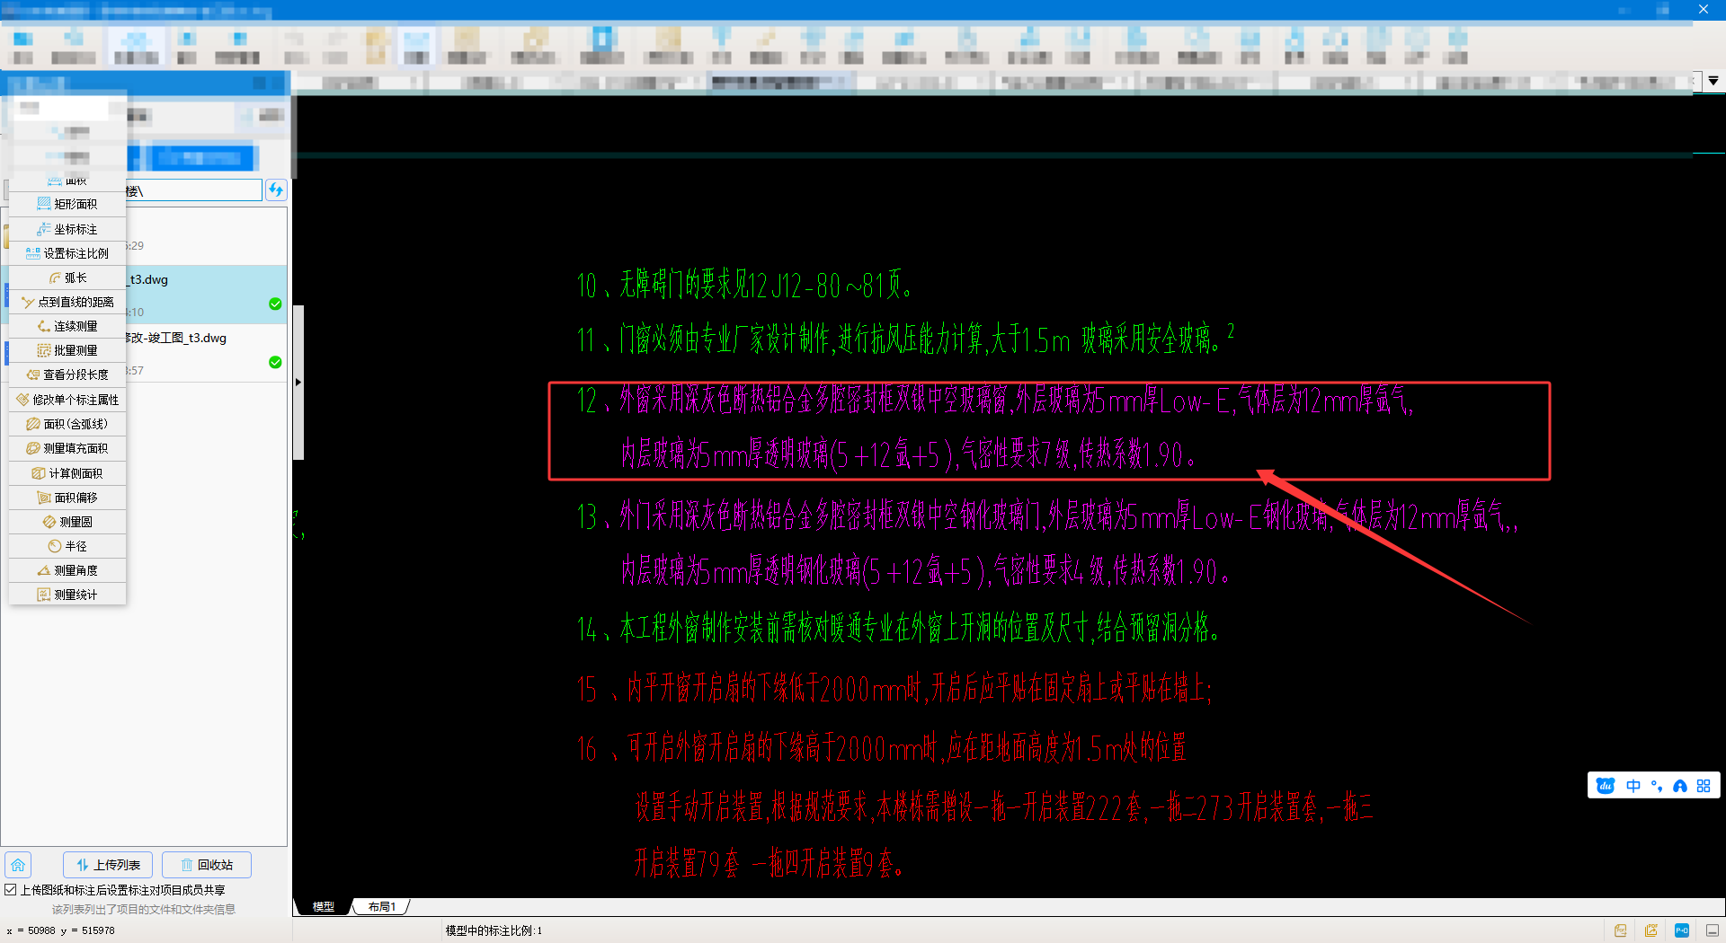Click the green check on 竣工图_t3.dwg row
Screen dimensions: 1726x943
pyautogui.click(x=275, y=362)
